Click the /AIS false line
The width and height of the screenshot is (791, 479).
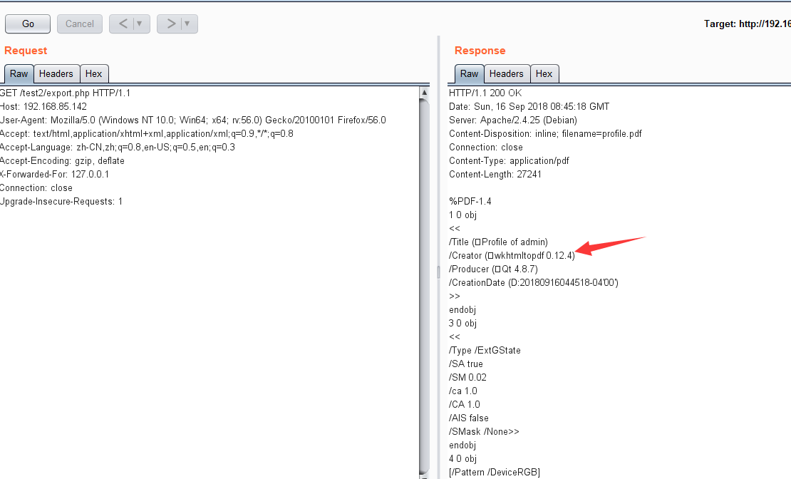(469, 418)
